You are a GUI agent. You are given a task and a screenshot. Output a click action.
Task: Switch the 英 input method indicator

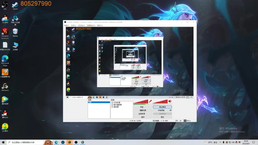[x=239, y=142]
